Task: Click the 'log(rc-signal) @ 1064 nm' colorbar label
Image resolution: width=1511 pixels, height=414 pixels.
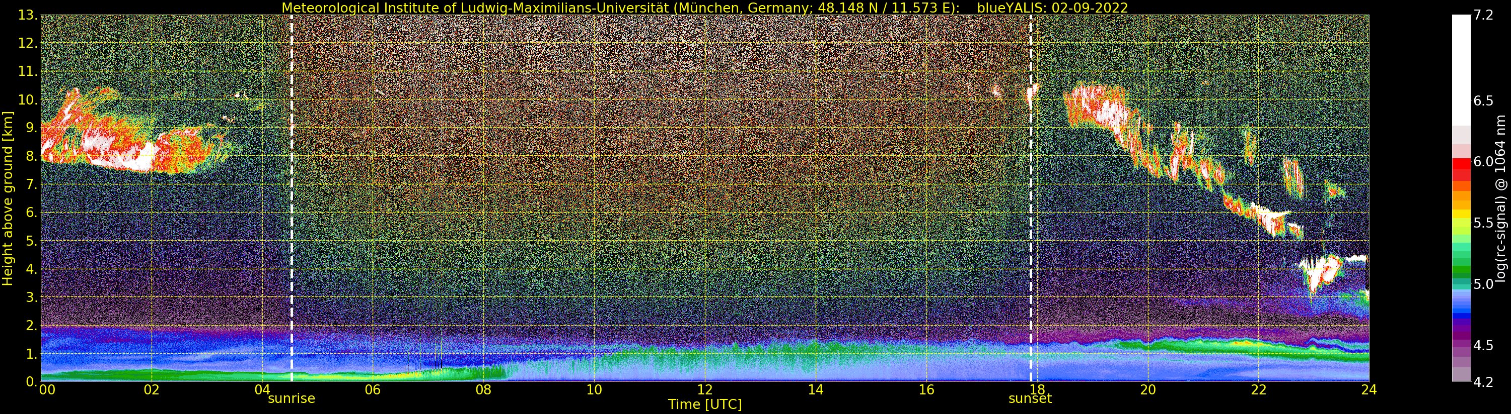Action: pos(1500,198)
